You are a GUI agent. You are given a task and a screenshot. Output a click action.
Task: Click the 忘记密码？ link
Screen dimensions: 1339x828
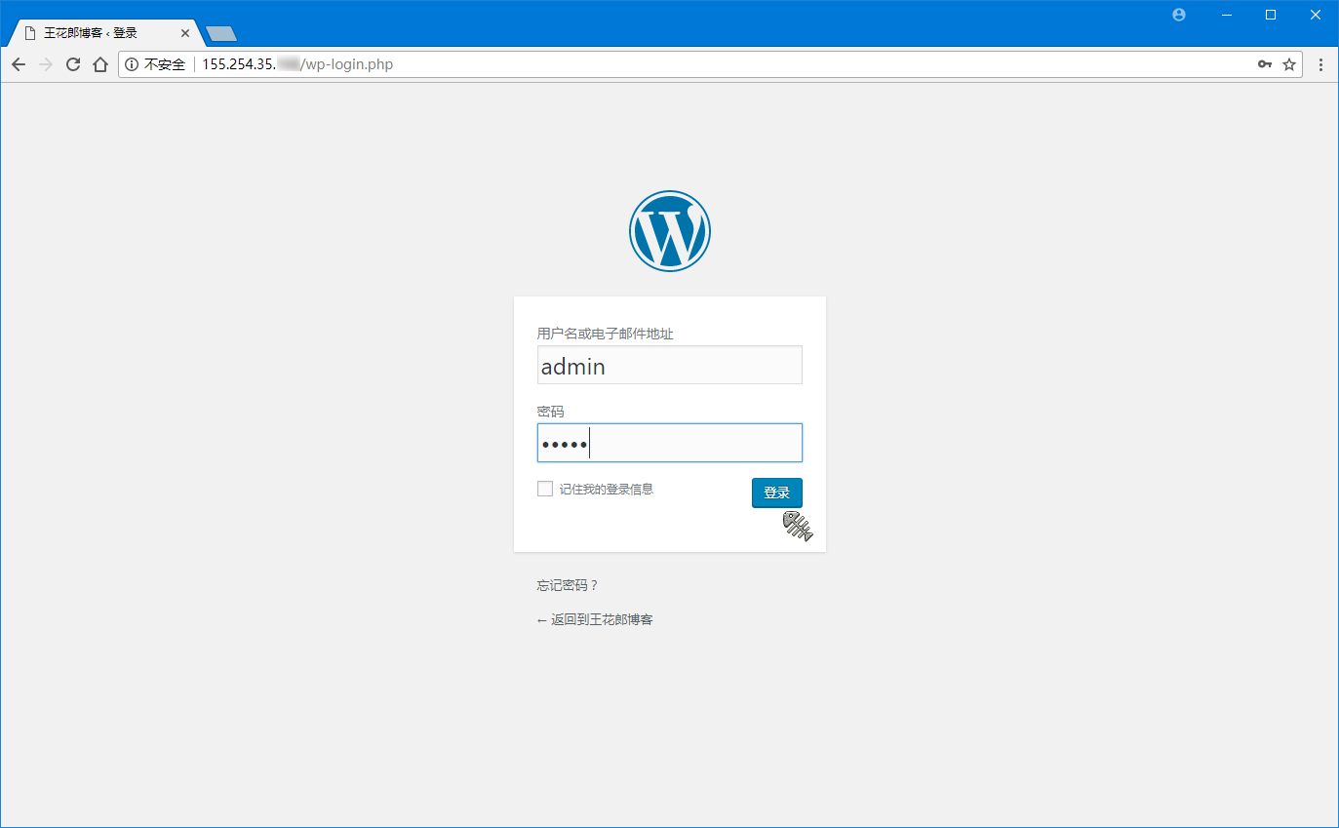[x=568, y=585]
